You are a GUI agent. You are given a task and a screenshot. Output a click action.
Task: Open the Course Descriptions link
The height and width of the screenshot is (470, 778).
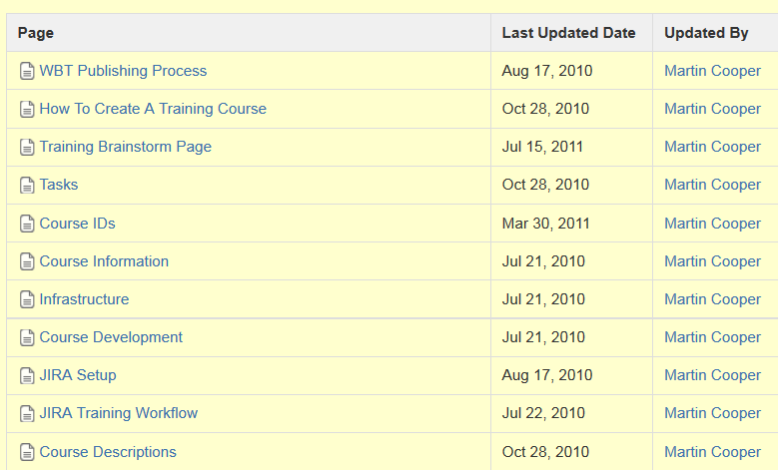click(108, 452)
